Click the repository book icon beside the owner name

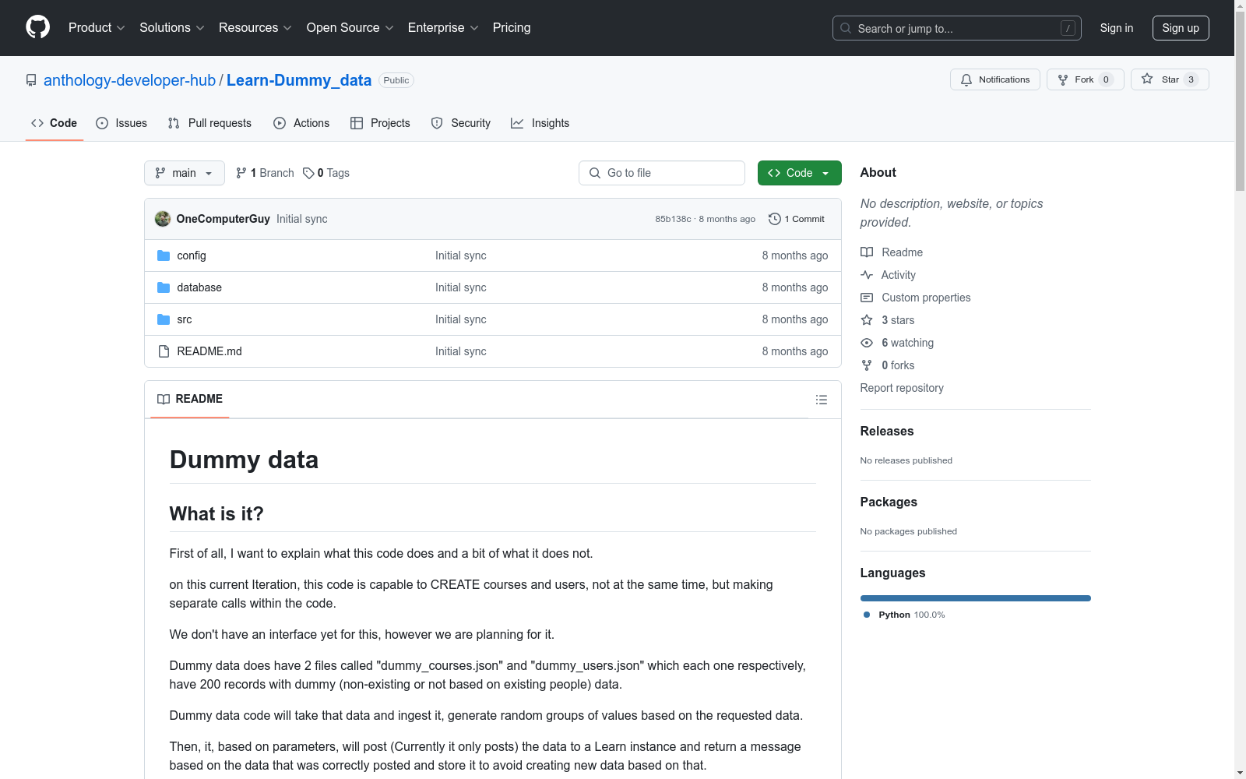click(x=31, y=80)
